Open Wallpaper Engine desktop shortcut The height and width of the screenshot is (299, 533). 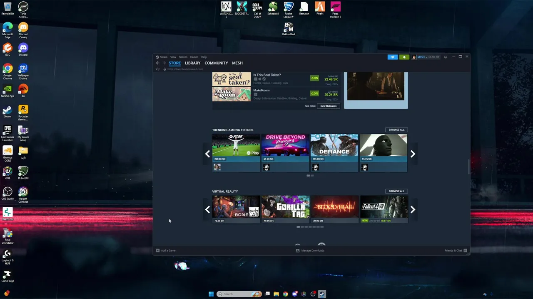pos(23,72)
